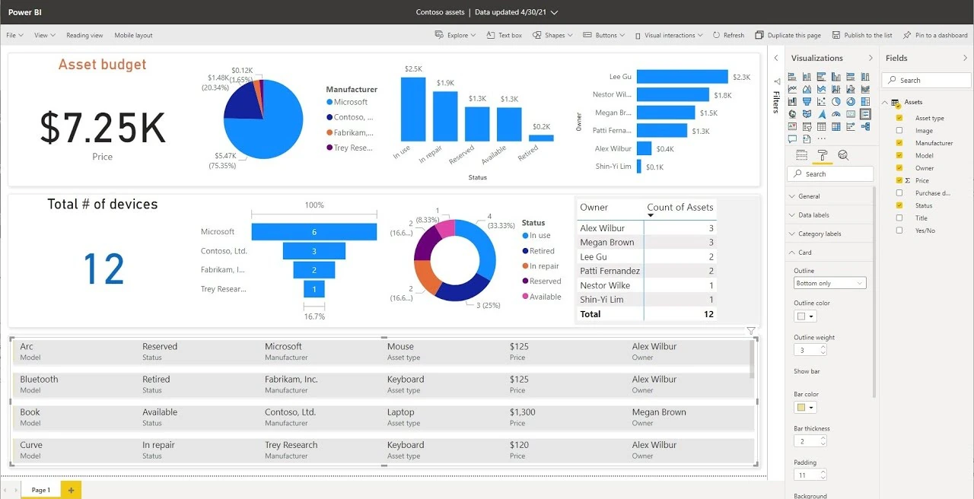Choose the donut chart visualization icon
The height and width of the screenshot is (499, 974).
click(851, 101)
